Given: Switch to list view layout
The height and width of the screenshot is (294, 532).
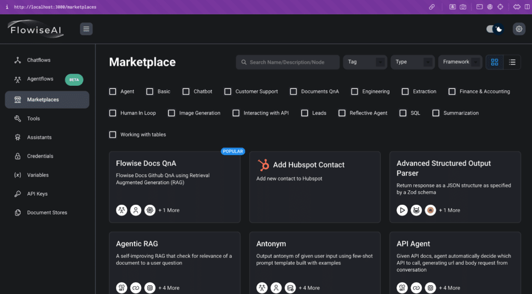Looking at the screenshot, I should click(x=512, y=62).
